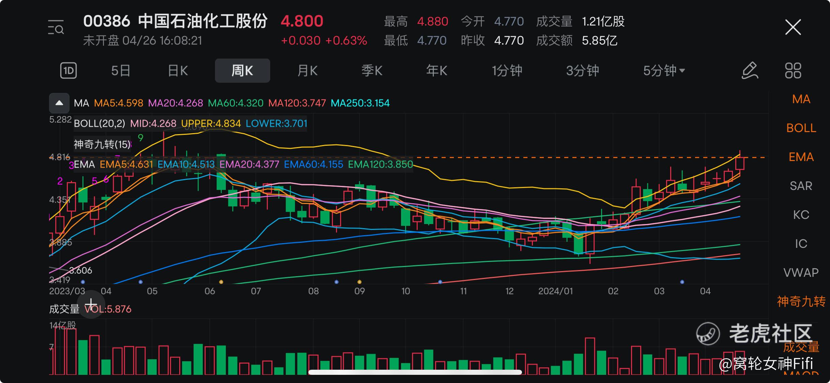Click the yellow event dot near 09 axis

[x=359, y=282]
